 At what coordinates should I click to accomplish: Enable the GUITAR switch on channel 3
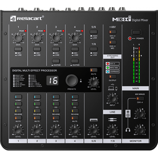pyautogui.click(x=56, y=61)
